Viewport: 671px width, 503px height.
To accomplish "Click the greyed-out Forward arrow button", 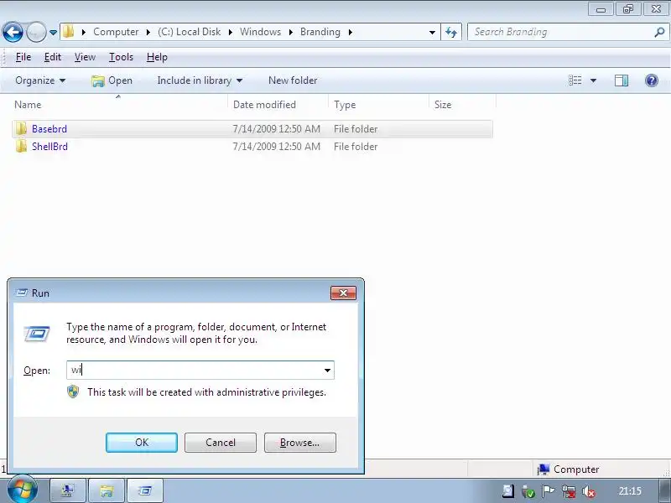I will click(36, 32).
